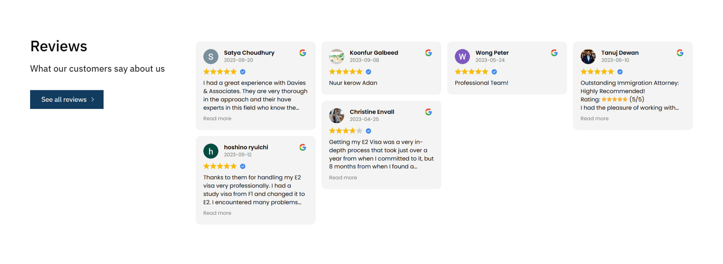This screenshot has width=723, height=264.
Task: Click Google icon on Tanuj Dewan's review
Action: point(680,53)
